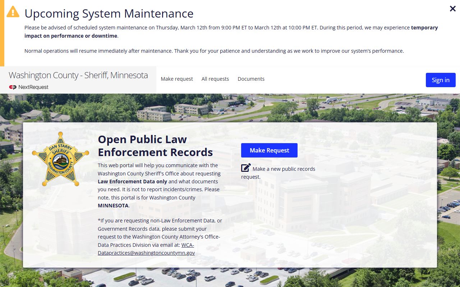
Task: Dismiss the maintenance banner with the X
Action: pyautogui.click(x=453, y=9)
